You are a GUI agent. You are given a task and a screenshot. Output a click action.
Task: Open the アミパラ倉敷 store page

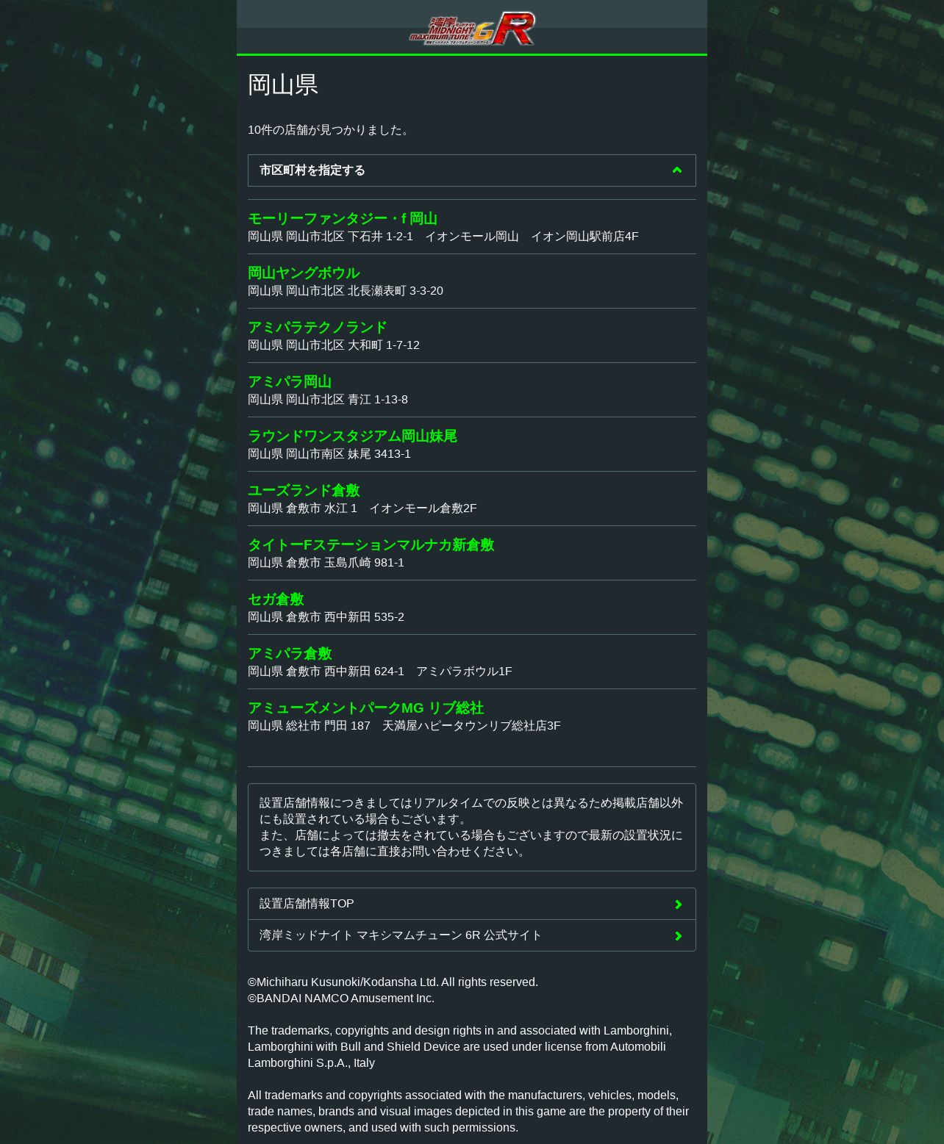[x=290, y=653]
